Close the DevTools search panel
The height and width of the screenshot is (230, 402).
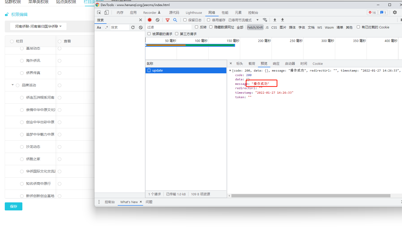point(140,20)
